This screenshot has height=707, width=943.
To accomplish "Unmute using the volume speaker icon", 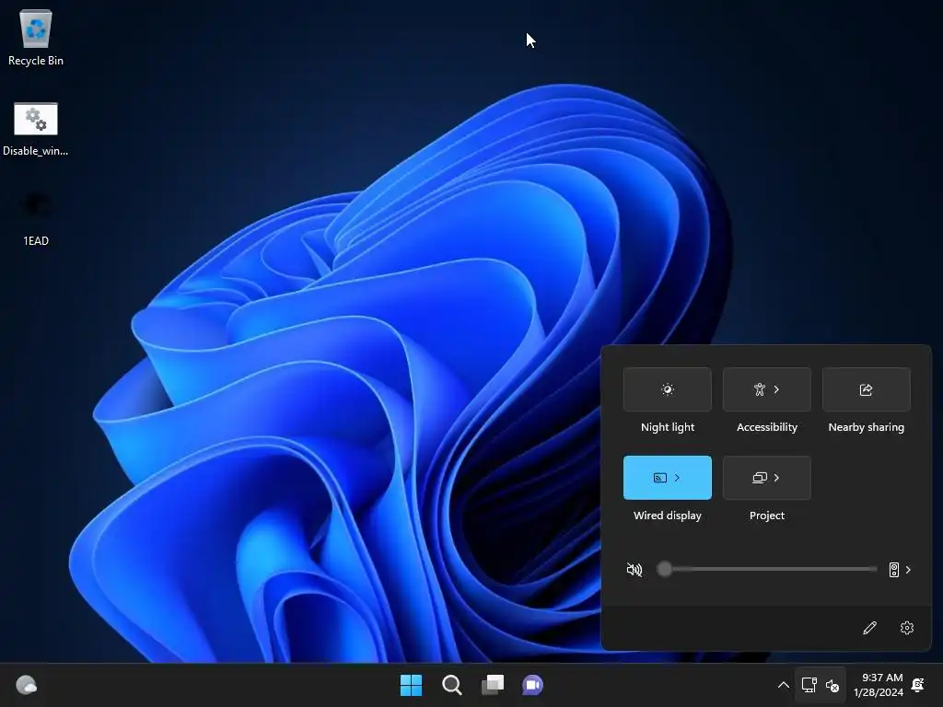I will (x=634, y=569).
